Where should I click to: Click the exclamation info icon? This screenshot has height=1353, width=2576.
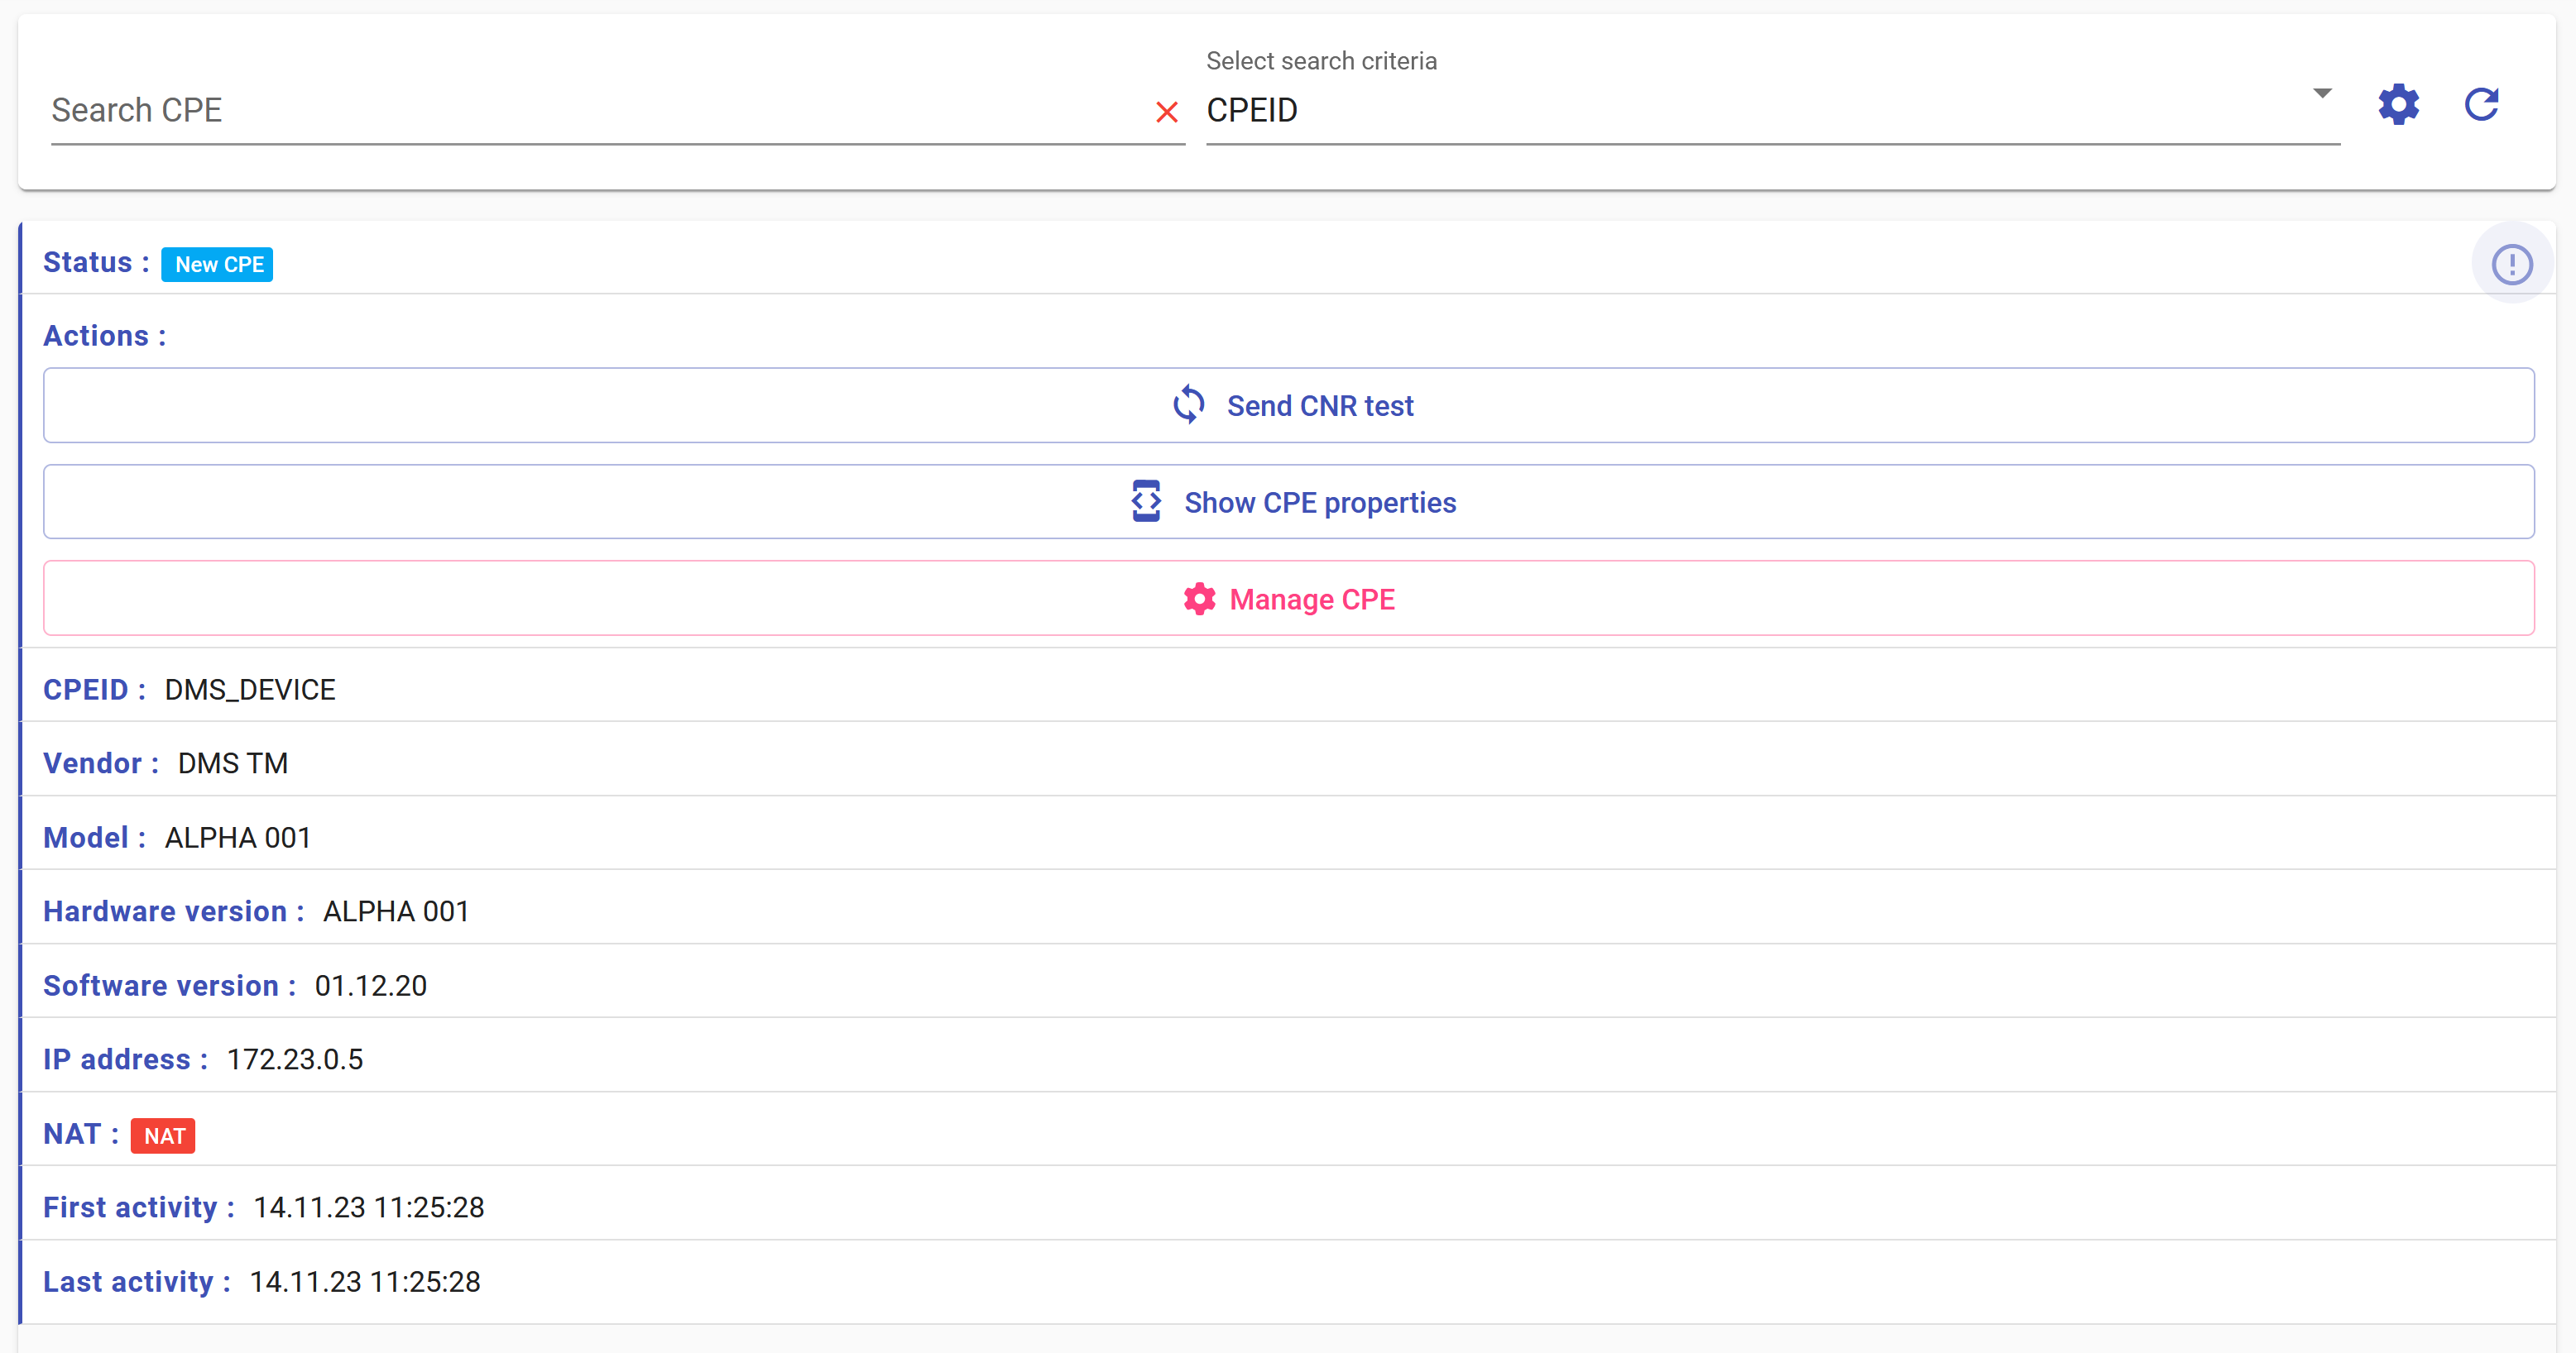(x=2512, y=265)
